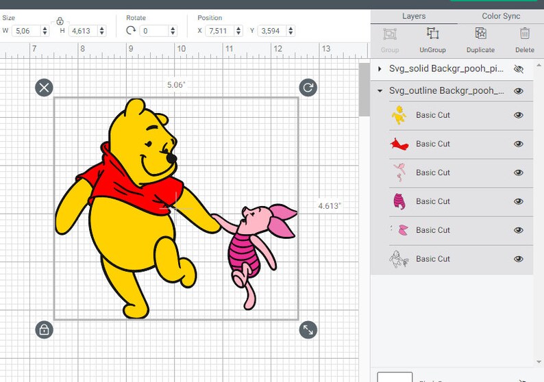Screen dimensions: 544x382
Task: Click the Layers panel scroll up arrow
Action: click(x=539, y=65)
